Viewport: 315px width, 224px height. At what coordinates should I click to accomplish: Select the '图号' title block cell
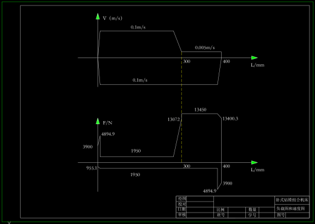[x=280, y=215]
